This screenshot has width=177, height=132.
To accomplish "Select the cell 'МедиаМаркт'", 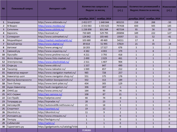I will point(22,40).
